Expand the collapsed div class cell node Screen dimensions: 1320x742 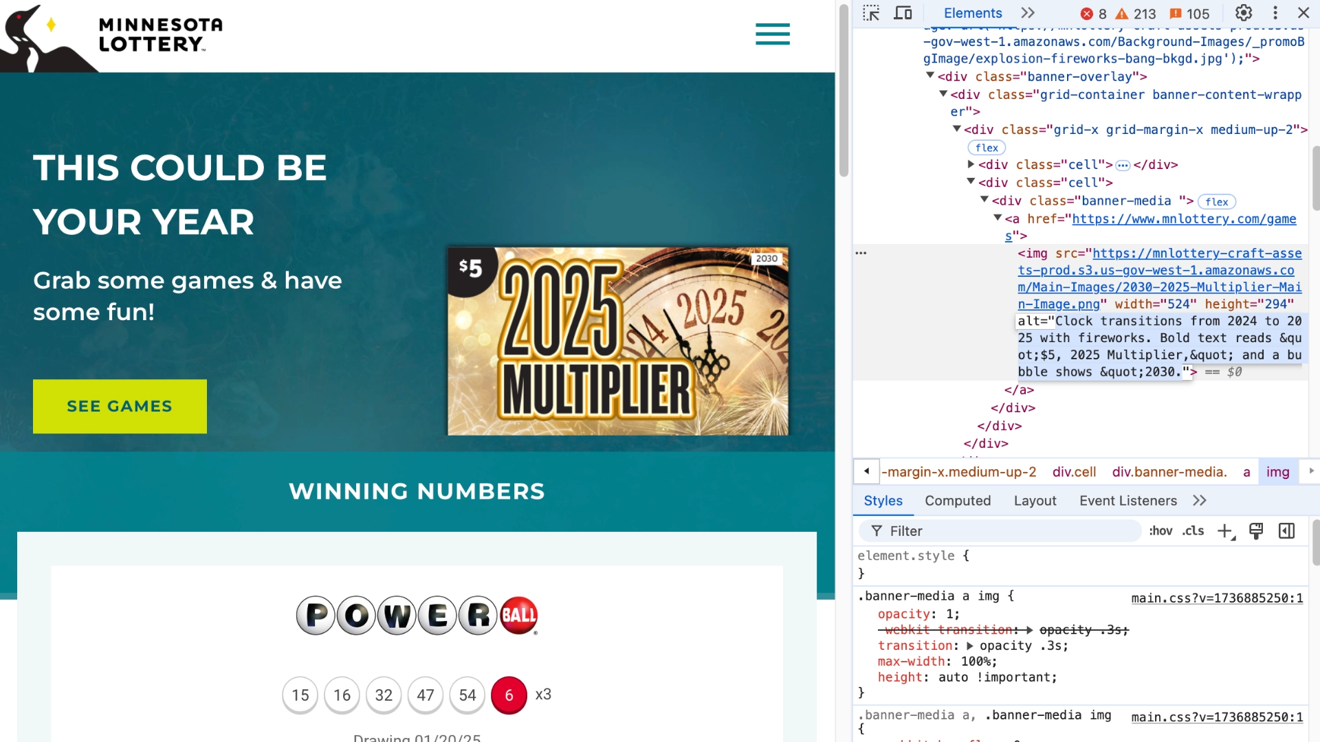(x=971, y=164)
